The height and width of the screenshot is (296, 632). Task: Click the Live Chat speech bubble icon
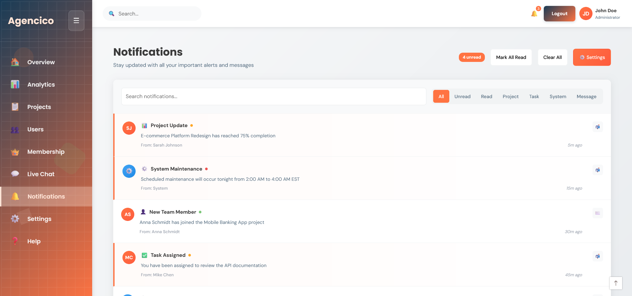(15, 174)
